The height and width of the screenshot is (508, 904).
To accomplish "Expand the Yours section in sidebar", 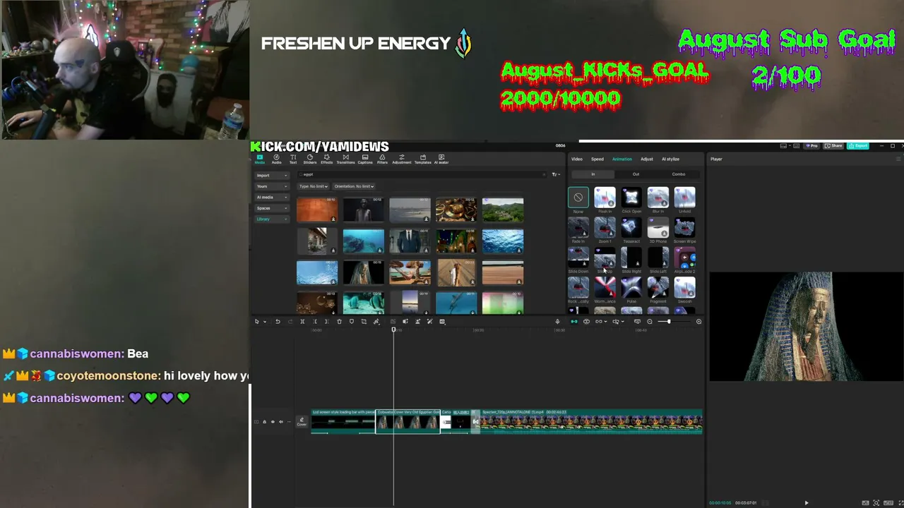I will 272,186.
